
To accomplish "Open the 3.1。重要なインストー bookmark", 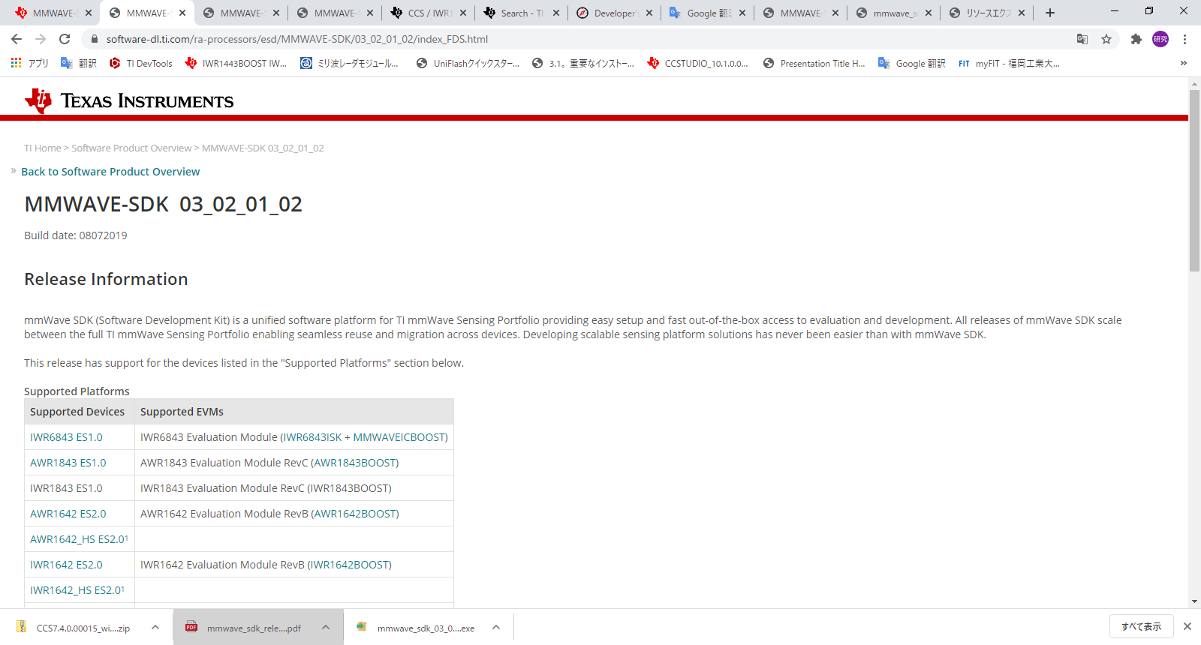I will point(583,64).
